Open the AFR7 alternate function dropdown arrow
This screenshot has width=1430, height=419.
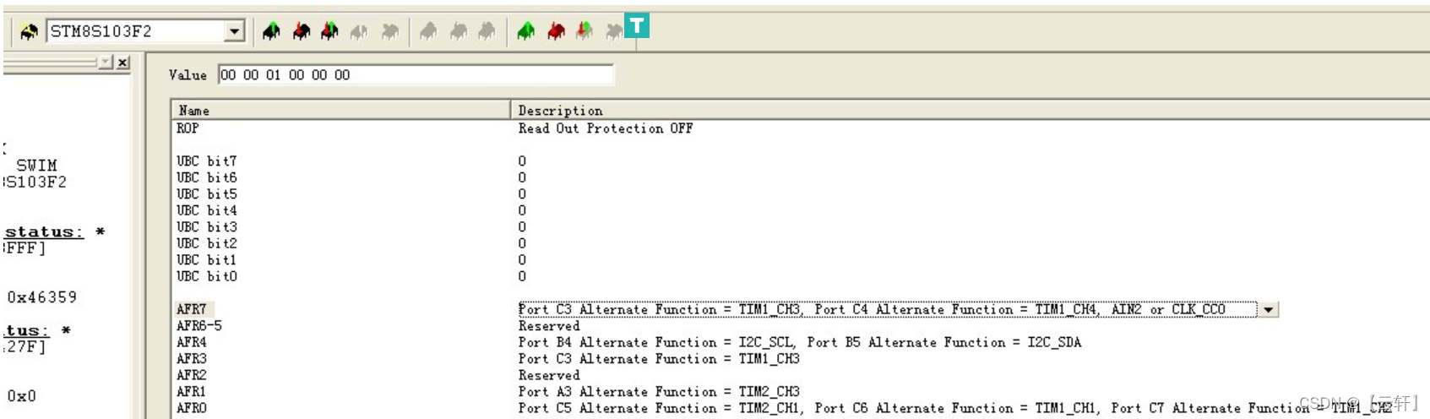(1268, 310)
